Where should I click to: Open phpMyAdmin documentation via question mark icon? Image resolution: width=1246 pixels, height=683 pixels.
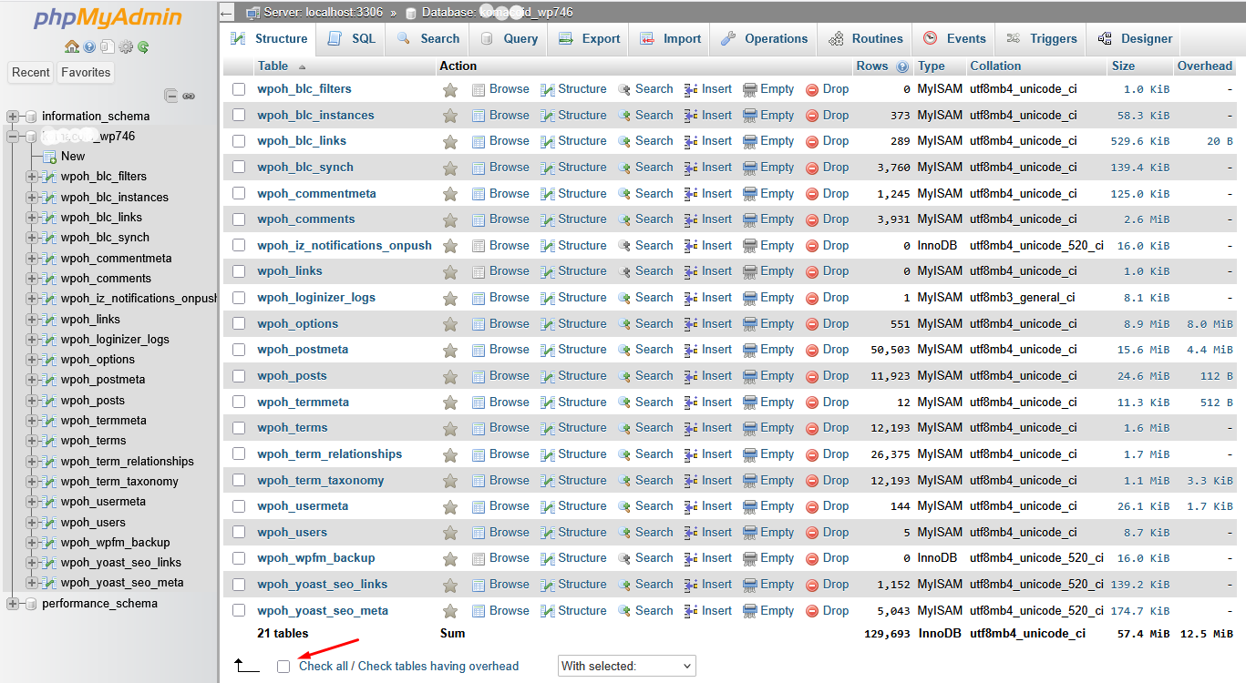(x=89, y=46)
